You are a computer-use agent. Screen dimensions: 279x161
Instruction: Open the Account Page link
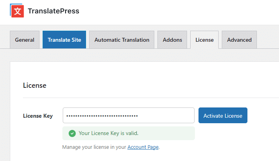(x=143, y=147)
